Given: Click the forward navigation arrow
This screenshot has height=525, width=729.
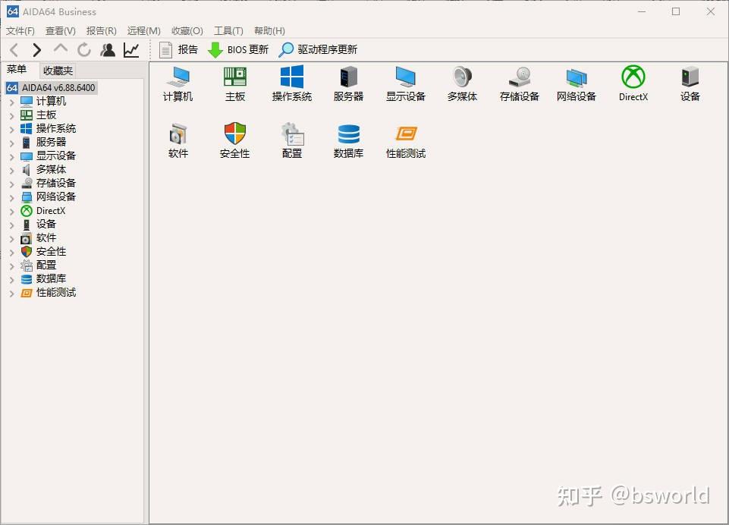Looking at the screenshot, I should click(36, 50).
